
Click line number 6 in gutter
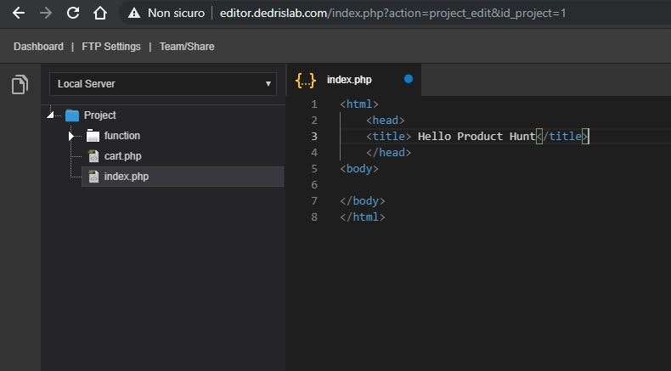[314, 185]
